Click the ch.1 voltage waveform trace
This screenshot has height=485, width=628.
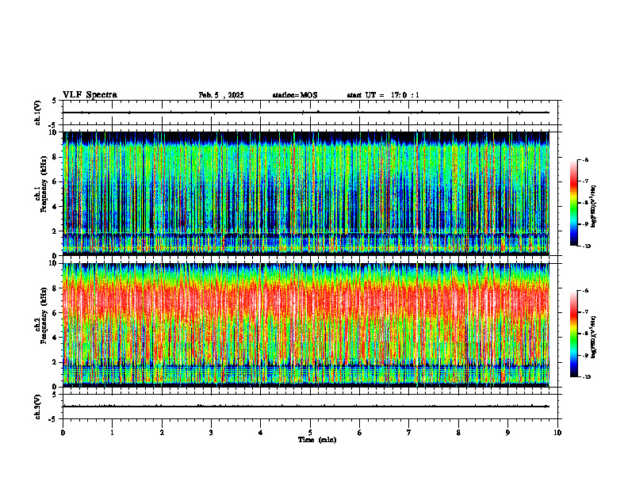point(306,113)
